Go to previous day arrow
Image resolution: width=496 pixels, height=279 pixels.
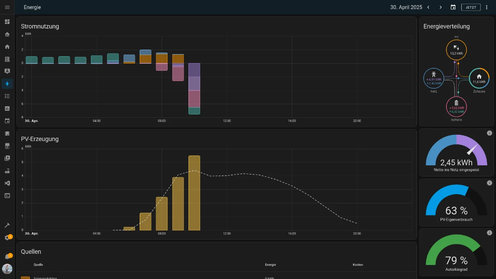click(x=428, y=7)
